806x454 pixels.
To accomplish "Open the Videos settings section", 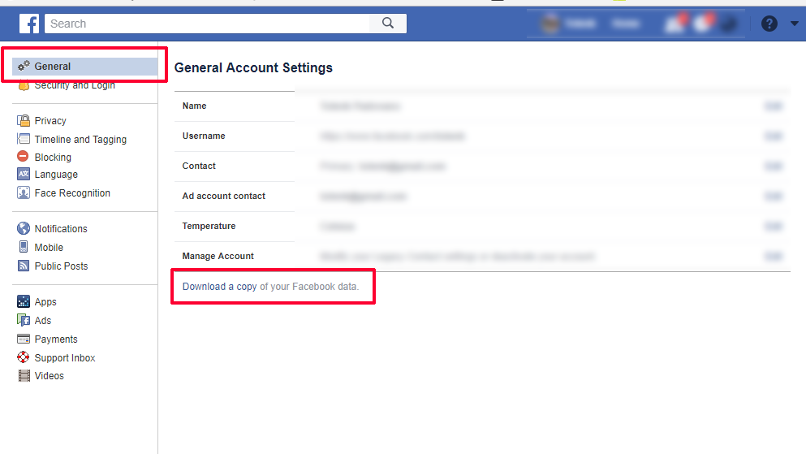I will pyautogui.click(x=49, y=376).
